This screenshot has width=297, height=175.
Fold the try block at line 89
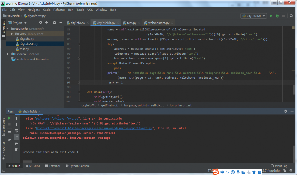79,44
